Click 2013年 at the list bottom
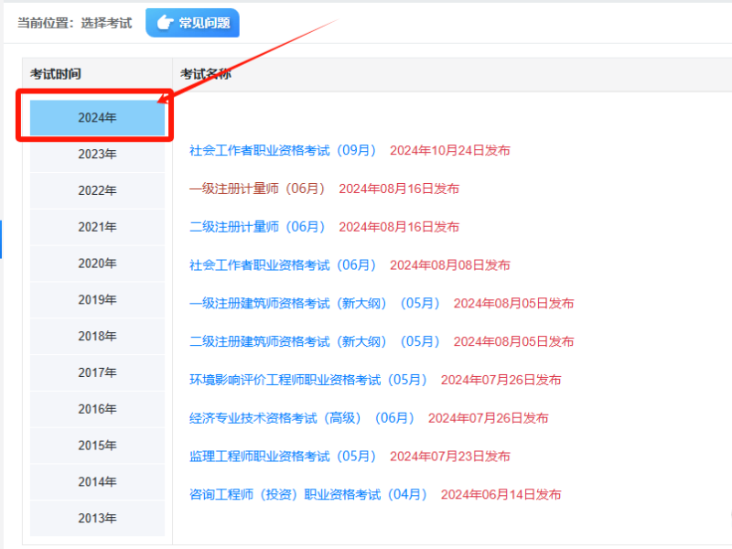 pos(95,518)
